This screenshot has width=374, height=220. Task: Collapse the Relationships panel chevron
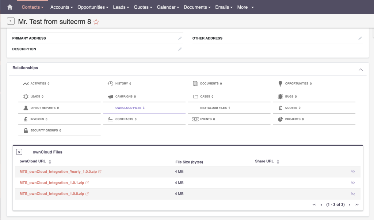click(x=360, y=69)
